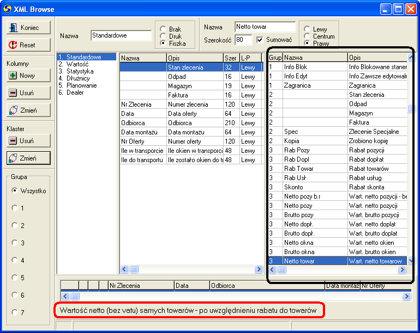This screenshot has width=420, height=333.
Task: Select the Brutto okna row
Action: (338, 252)
